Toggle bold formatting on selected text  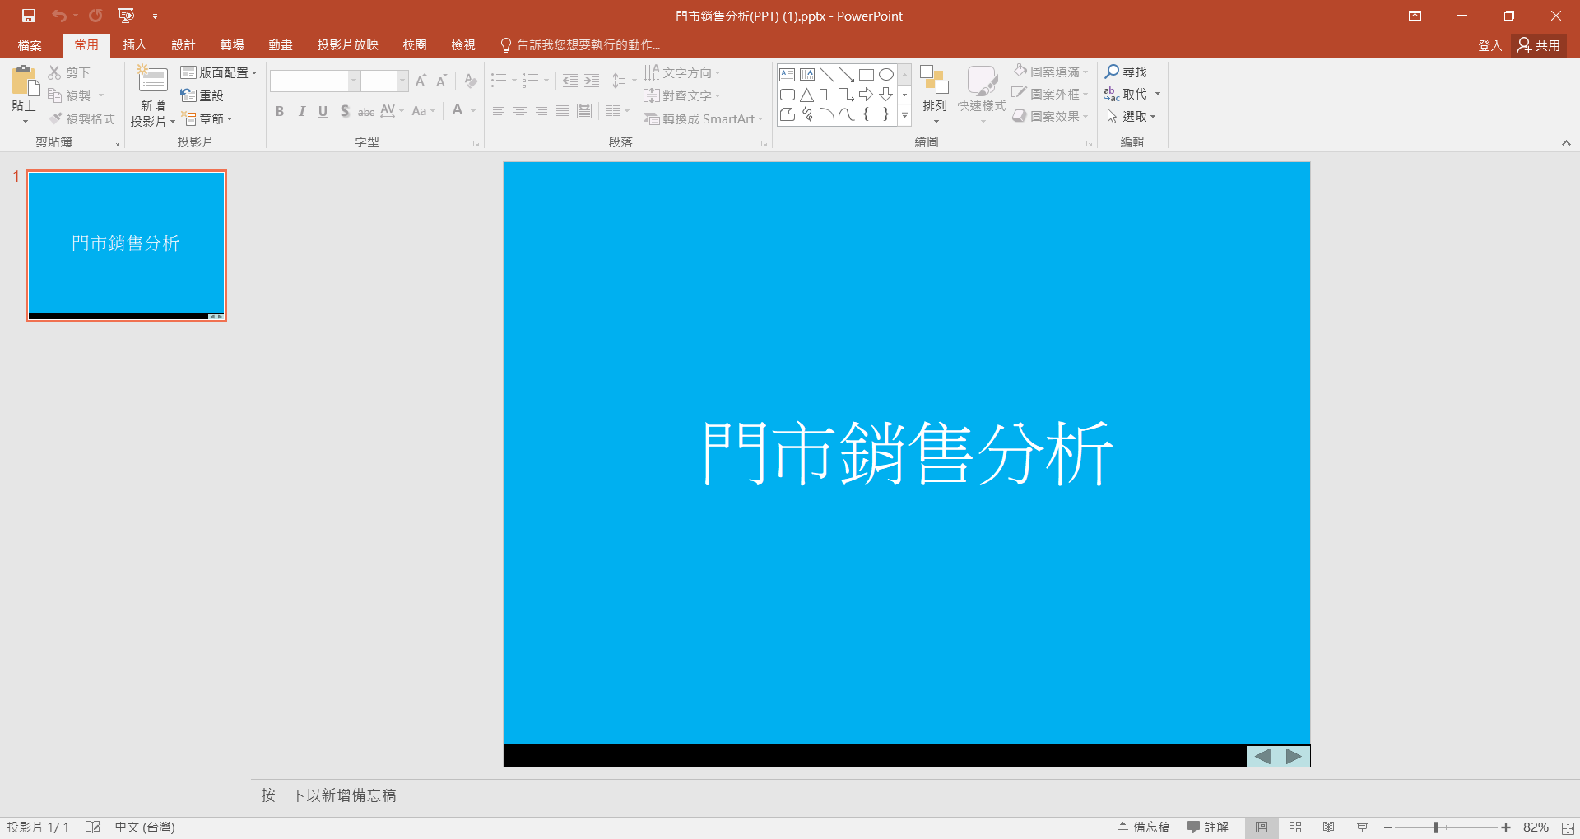point(279,111)
